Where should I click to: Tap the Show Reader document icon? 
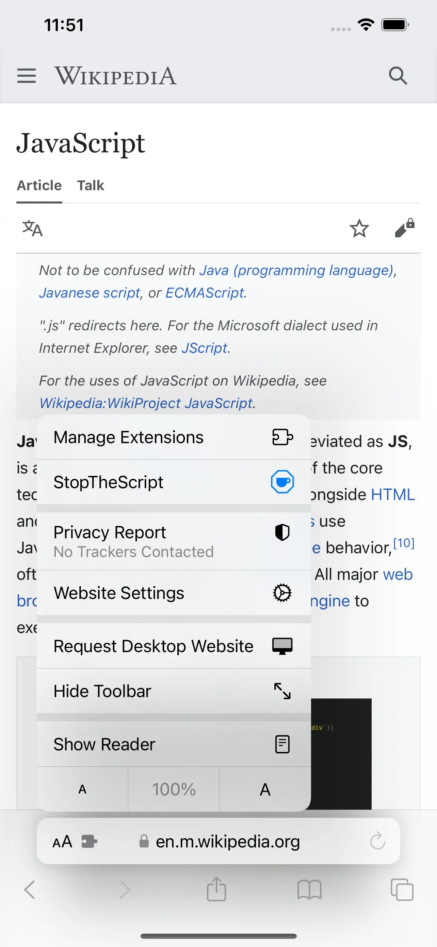click(282, 744)
